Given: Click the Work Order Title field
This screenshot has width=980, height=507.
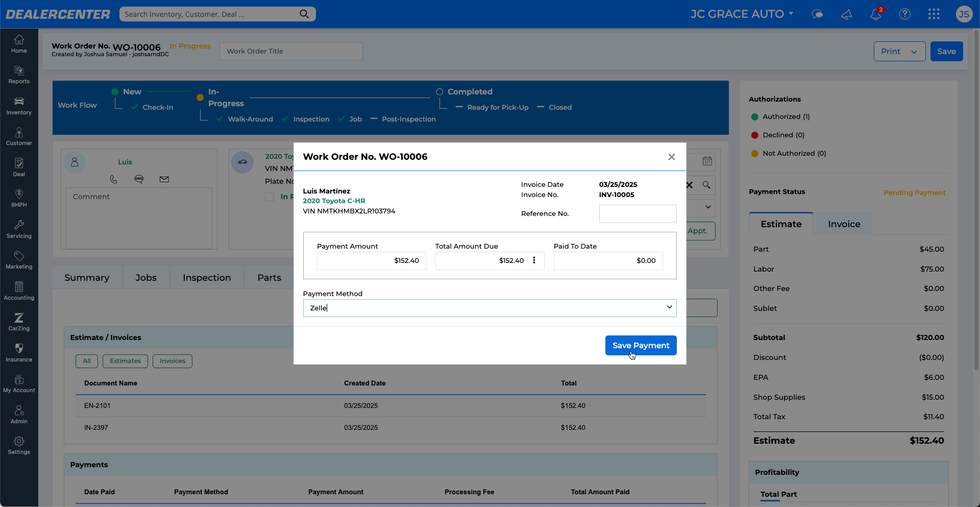Looking at the screenshot, I should pyautogui.click(x=291, y=51).
